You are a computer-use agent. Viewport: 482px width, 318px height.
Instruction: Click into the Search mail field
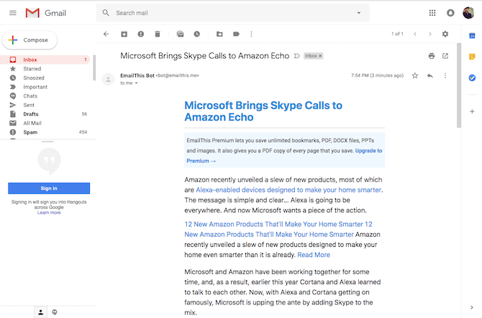point(230,13)
